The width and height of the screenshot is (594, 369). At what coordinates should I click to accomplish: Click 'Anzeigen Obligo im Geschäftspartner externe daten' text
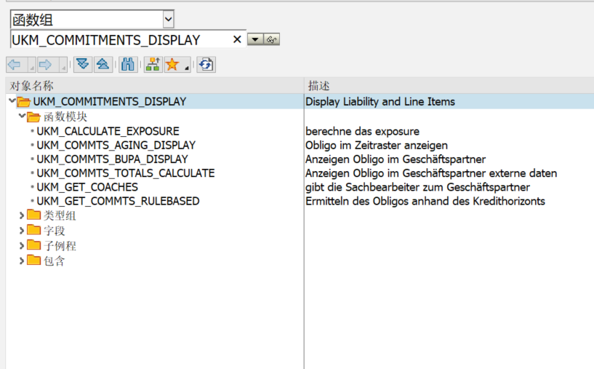431,173
